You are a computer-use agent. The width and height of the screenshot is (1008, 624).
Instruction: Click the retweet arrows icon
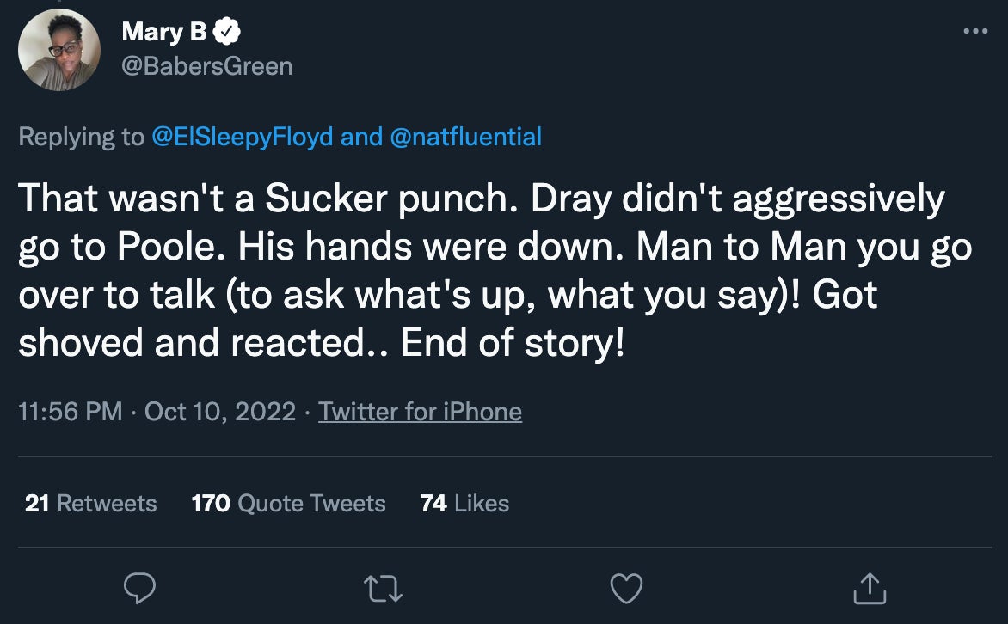coord(384,588)
